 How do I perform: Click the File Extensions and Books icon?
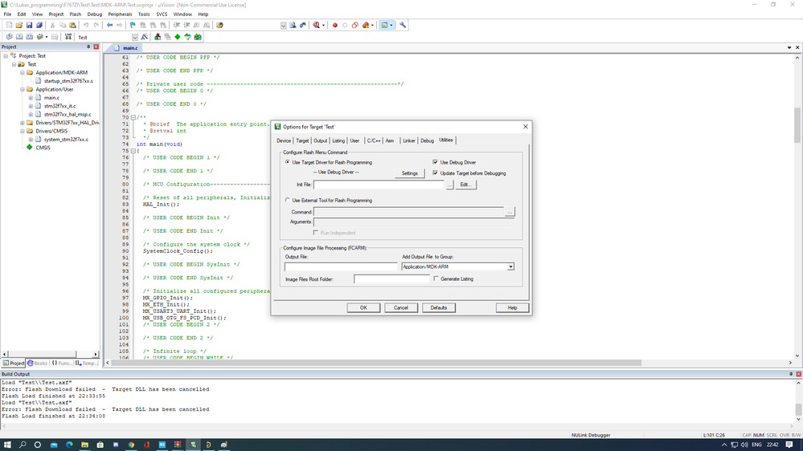158,37
